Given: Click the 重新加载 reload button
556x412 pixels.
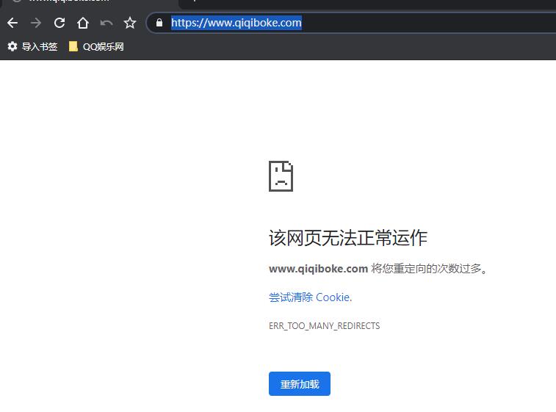Looking at the screenshot, I should click(300, 384).
